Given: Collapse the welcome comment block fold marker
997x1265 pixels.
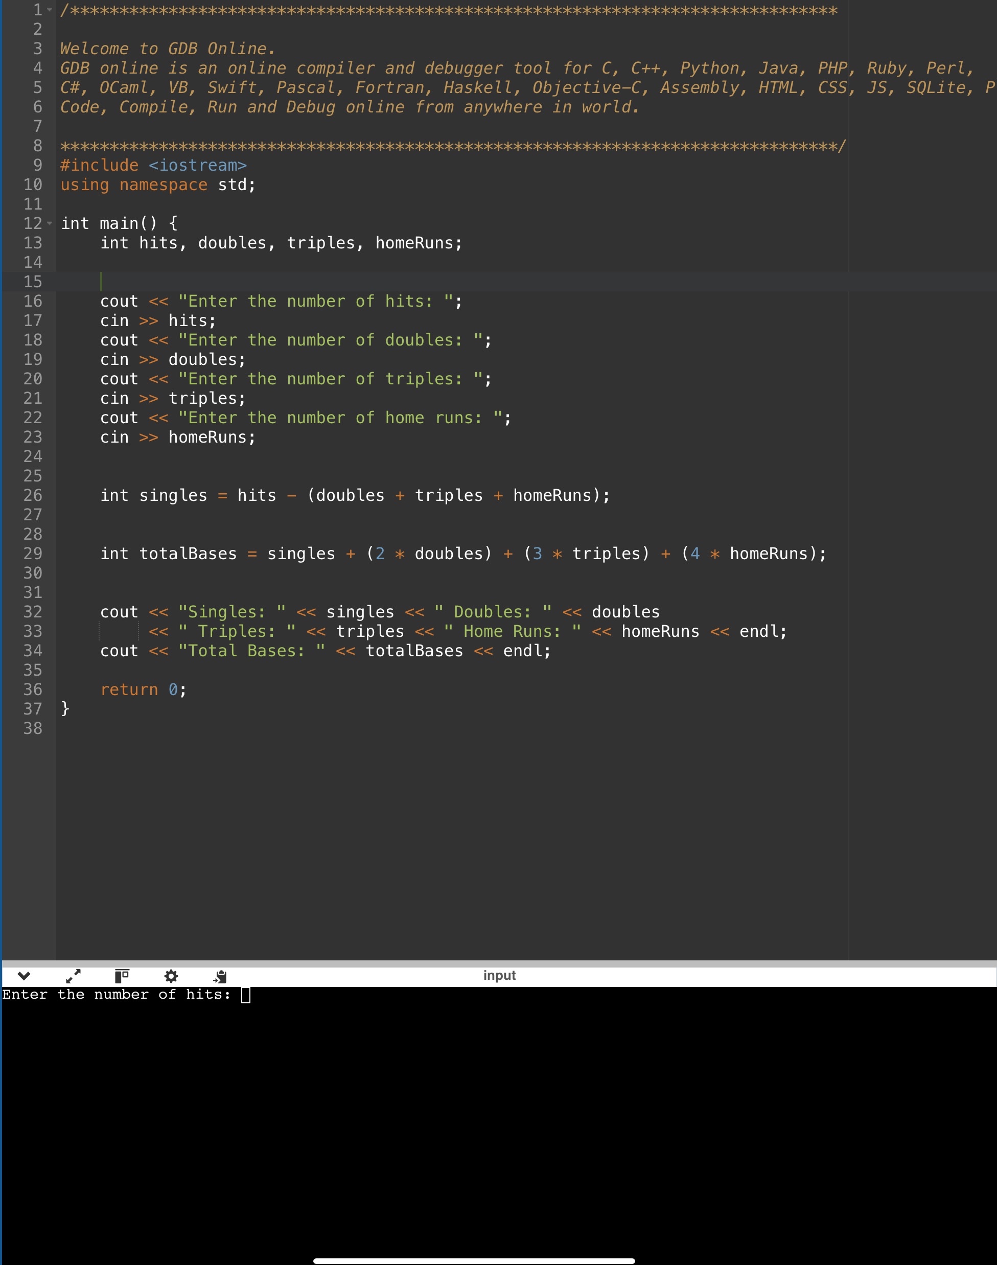Looking at the screenshot, I should pyautogui.click(x=49, y=9).
